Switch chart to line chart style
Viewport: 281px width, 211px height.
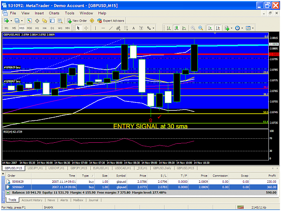pyautogui.click(x=184, y=28)
